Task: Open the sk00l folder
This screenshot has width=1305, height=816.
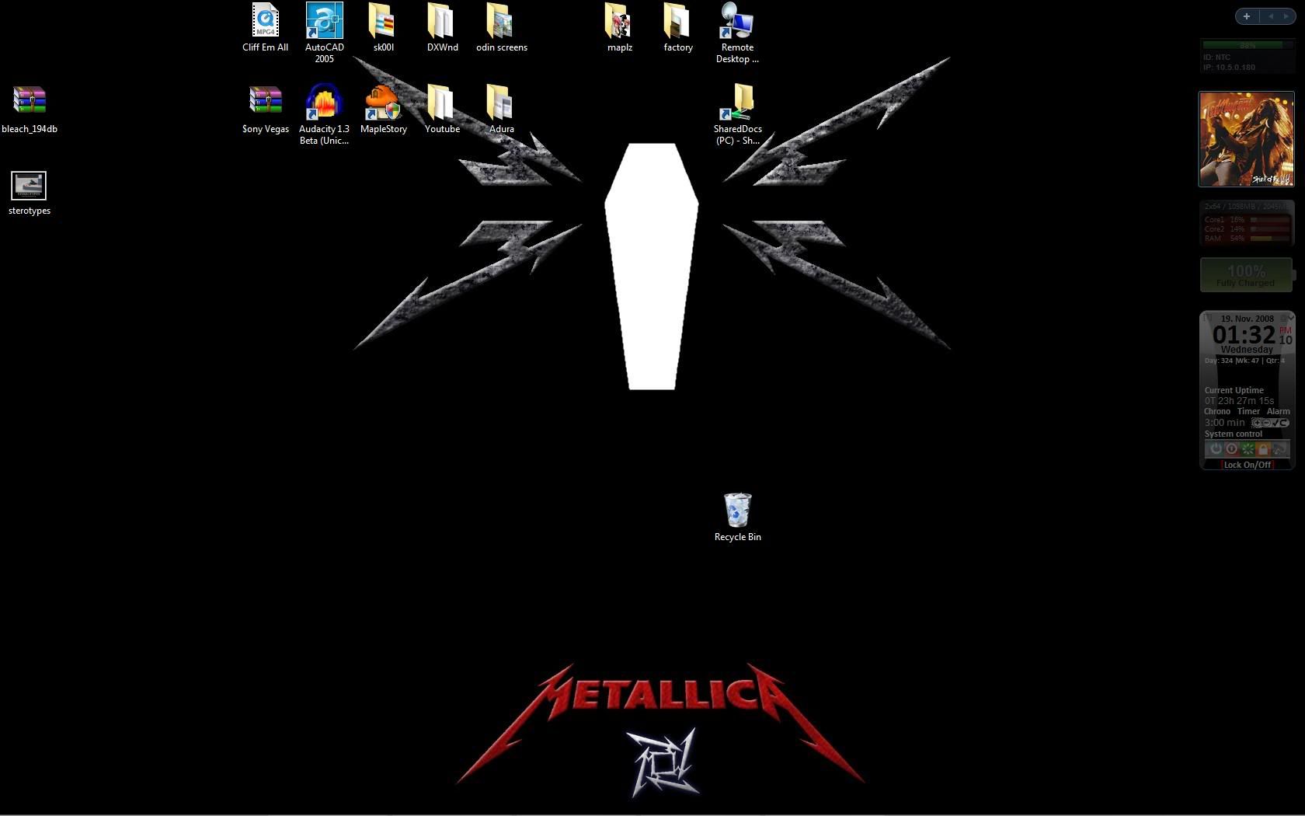Action: (383, 28)
